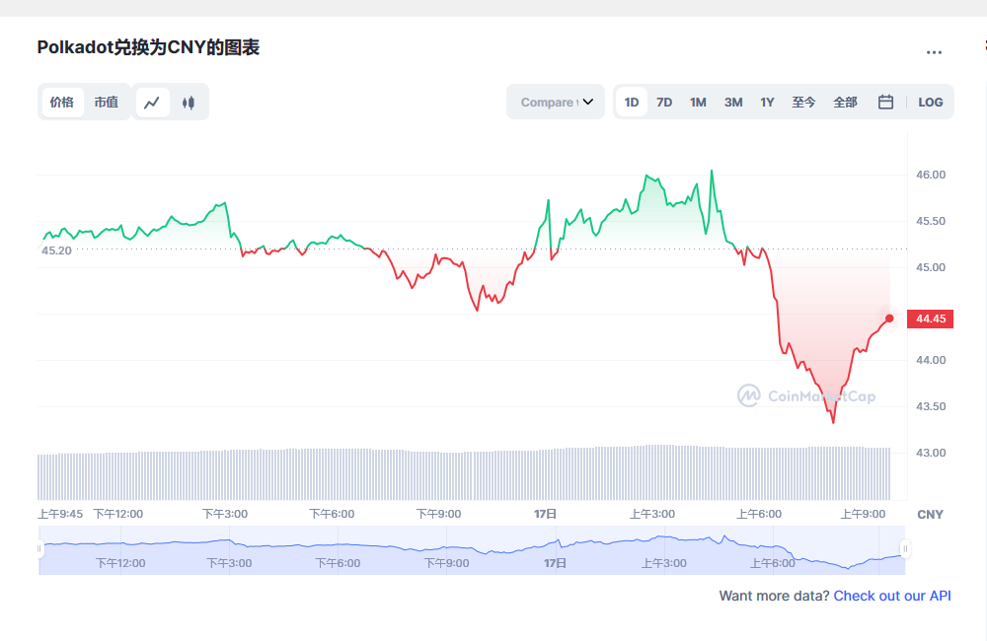987x641 pixels.
Task: Click the 45.00 price axis label
Action: pyautogui.click(x=931, y=267)
